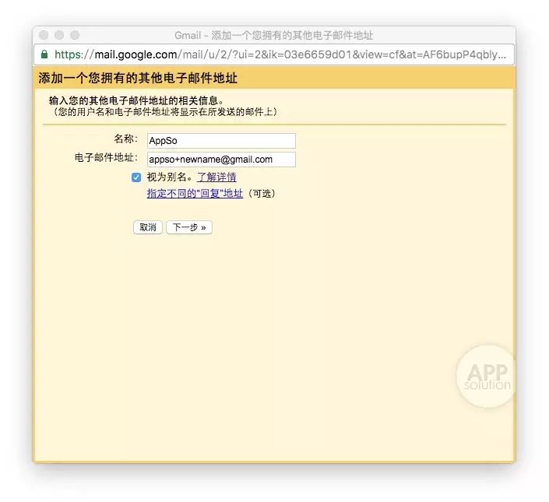Image resolution: width=549 pixels, height=502 pixels.
Task: Uncheck the 视为别名 checkbox
Action: coord(136,177)
